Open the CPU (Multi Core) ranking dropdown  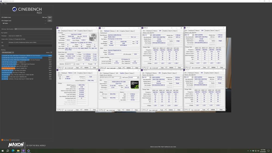tap(8, 52)
